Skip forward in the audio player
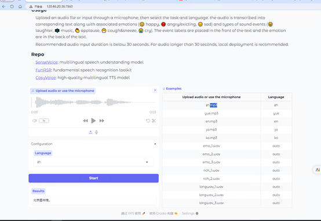This screenshot has height=221, width=321. click(102, 121)
